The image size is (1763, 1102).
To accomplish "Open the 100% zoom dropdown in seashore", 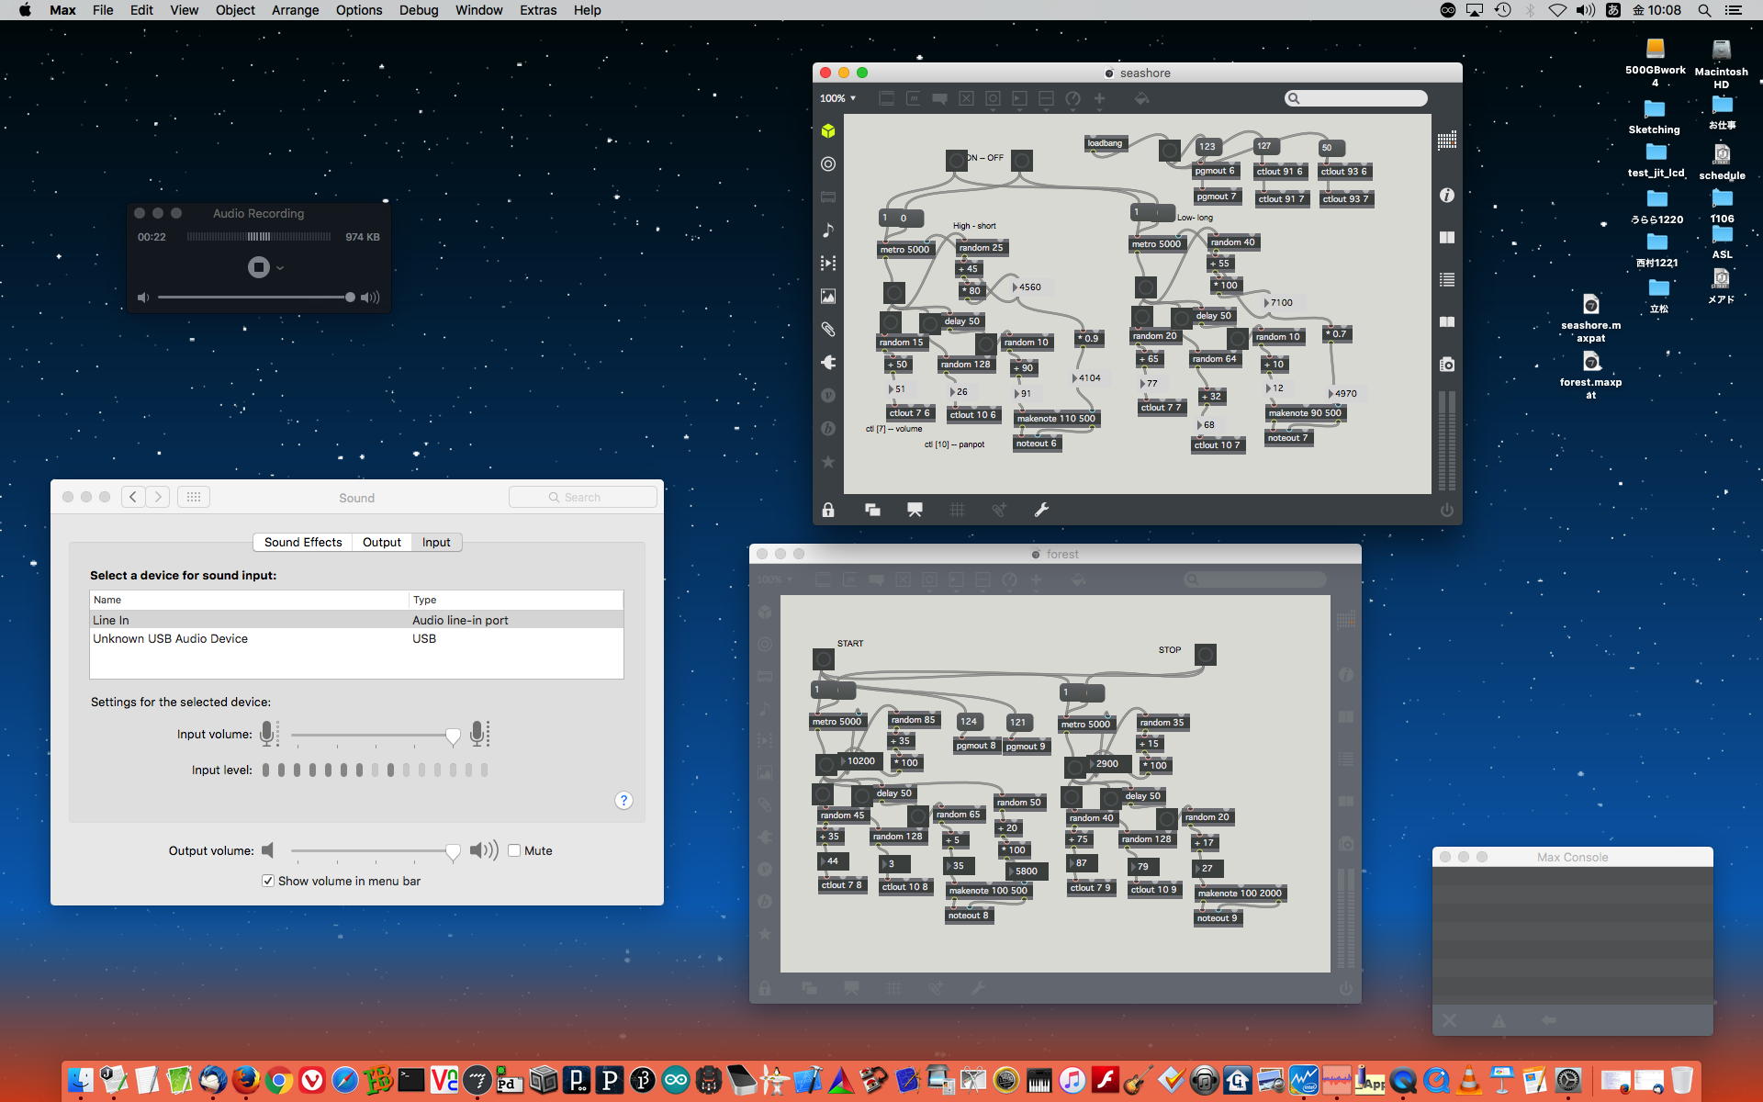I will click(x=837, y=98).
